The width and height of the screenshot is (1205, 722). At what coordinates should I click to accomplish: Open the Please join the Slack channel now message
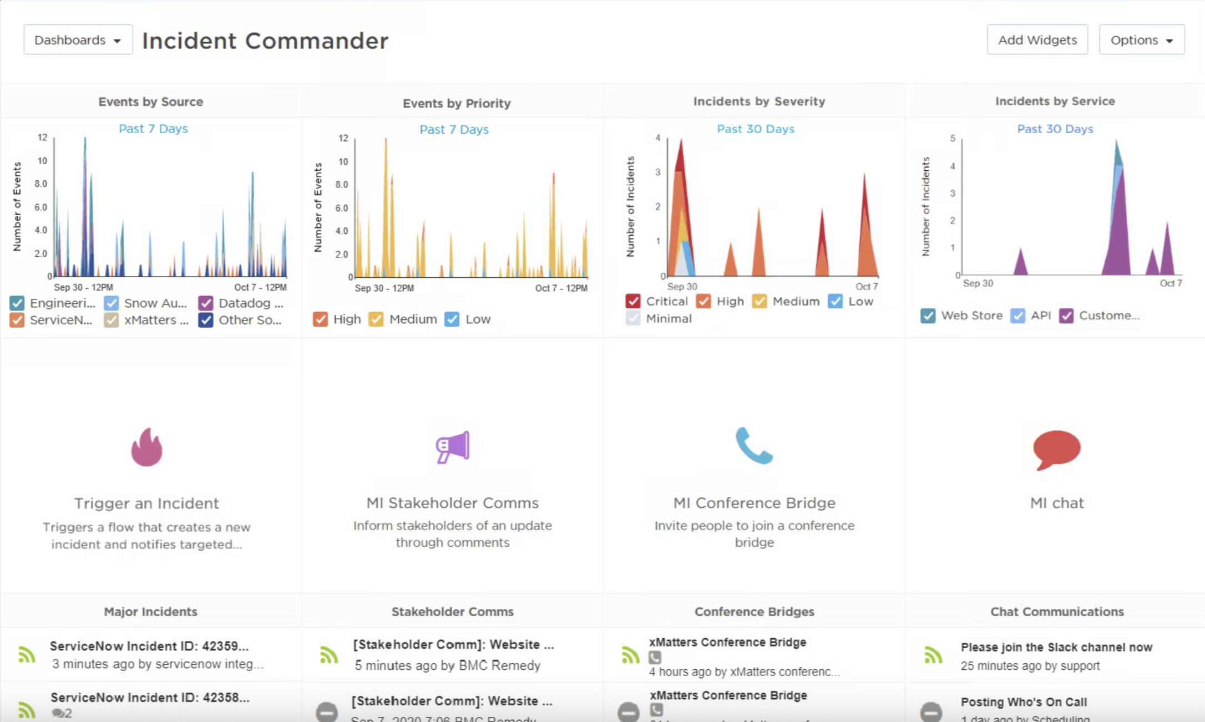coord(1056,647)
